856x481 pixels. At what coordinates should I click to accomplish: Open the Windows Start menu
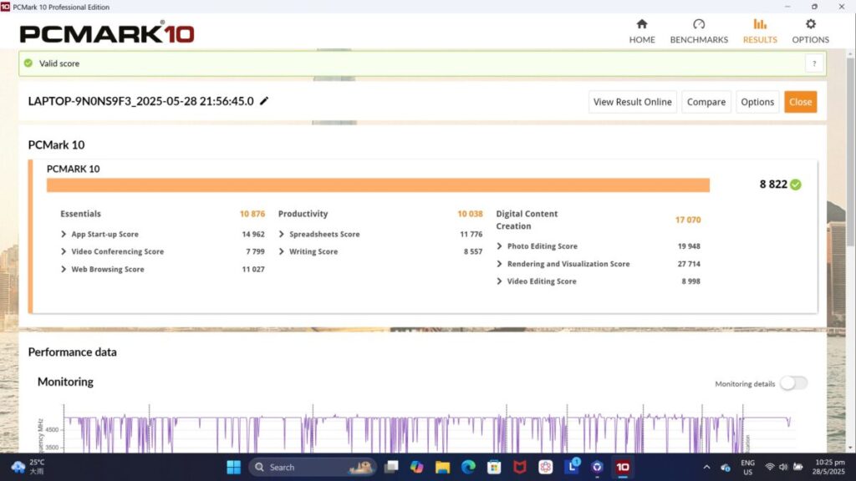[x=234, y=467]
